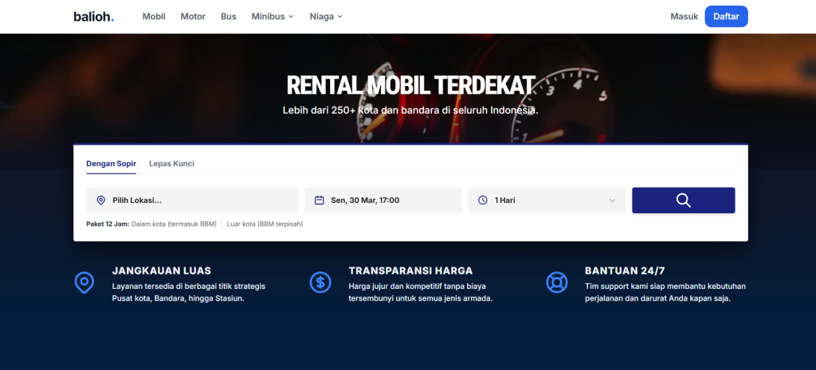This screenshot has height=370, width=816.
Task: Open the Mobil menu item
Action: [x=154, y=16]
